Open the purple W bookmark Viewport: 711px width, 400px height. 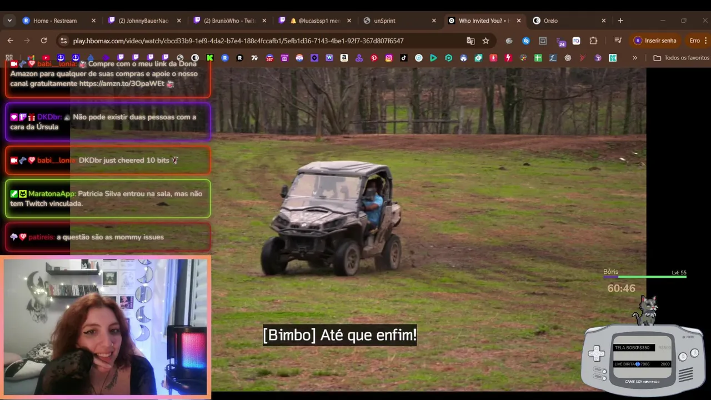point(329,58)
